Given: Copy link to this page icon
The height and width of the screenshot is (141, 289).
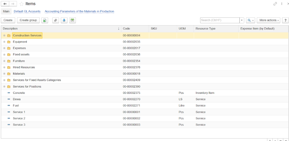Looking at the screenshot, I should 275,4.
